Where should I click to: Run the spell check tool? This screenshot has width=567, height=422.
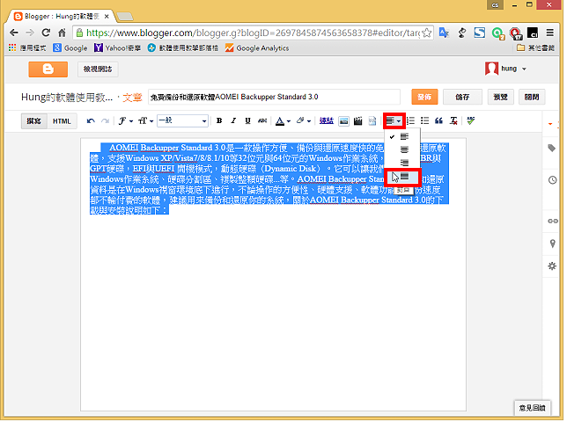470,121
